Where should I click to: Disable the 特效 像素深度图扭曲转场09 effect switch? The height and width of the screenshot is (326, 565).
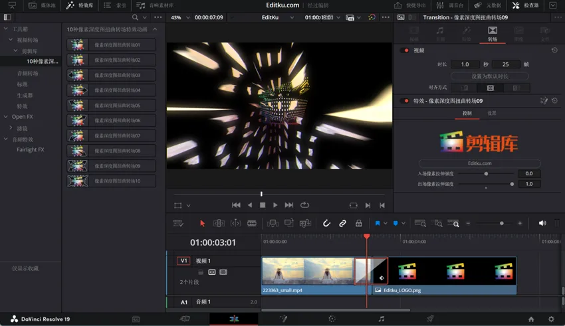[405, 101]
